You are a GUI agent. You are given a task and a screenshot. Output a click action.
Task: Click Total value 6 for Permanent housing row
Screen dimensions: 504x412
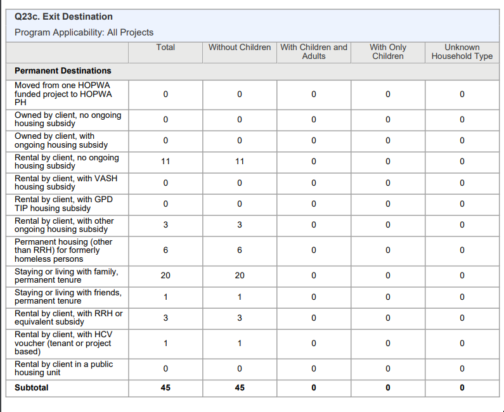tap(165, 250)
